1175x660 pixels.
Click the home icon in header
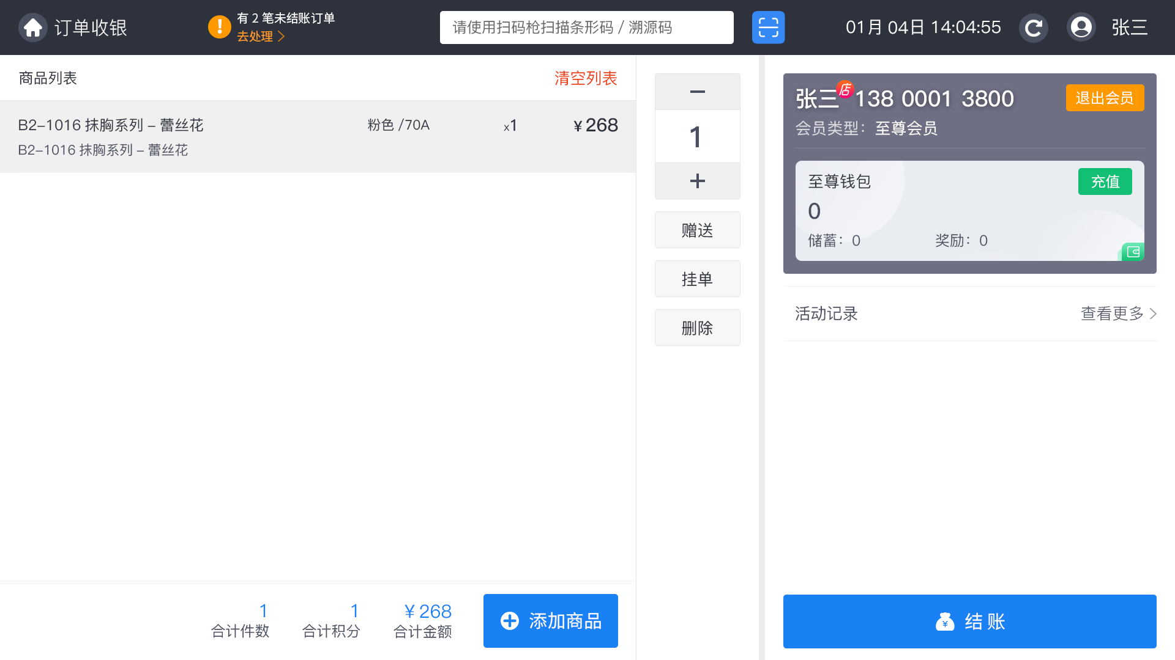33,28
